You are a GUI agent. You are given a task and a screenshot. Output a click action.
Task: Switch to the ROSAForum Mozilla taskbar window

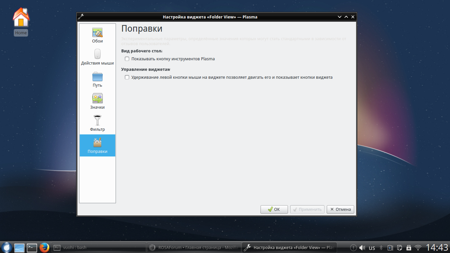[194, 247]
